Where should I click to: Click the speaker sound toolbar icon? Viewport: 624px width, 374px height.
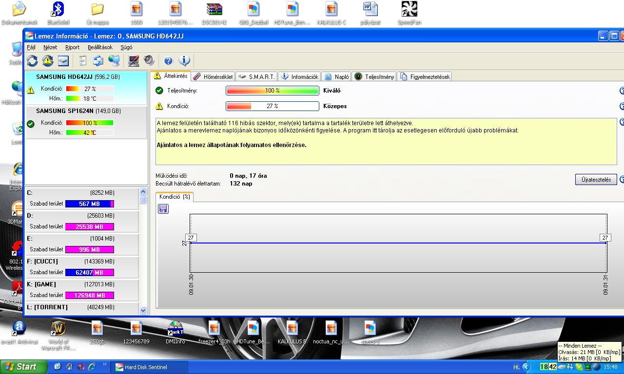[149, 61]
